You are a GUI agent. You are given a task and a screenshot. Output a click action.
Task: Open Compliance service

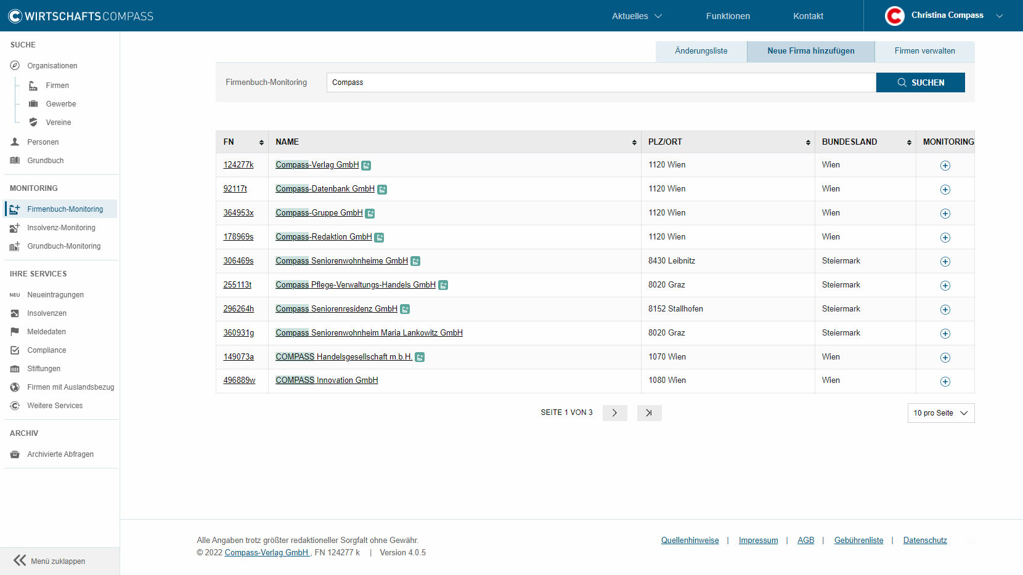46,350
